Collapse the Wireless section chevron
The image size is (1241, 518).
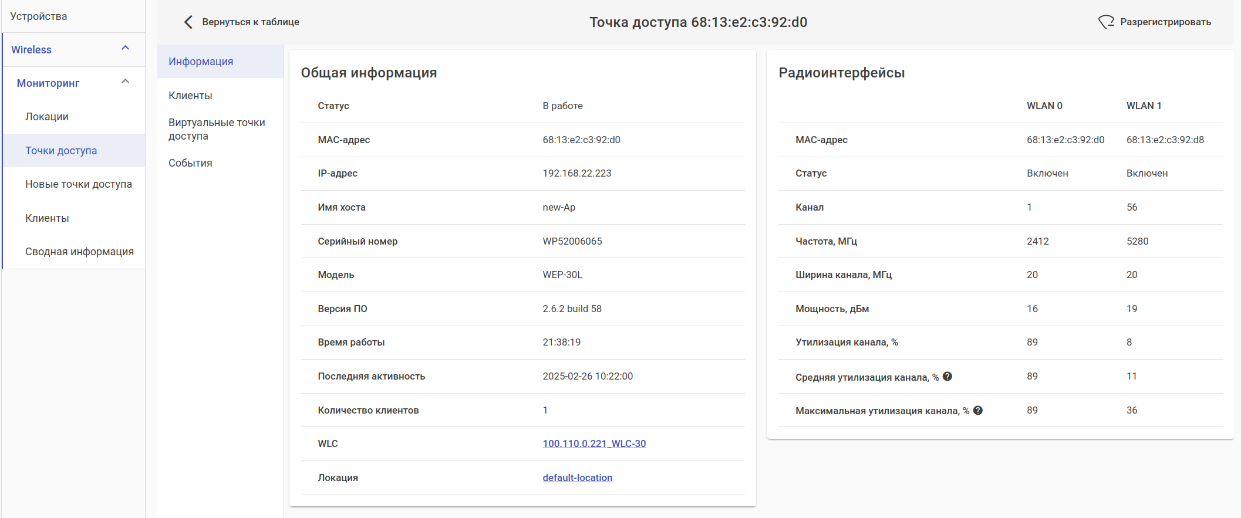[125, 48]
